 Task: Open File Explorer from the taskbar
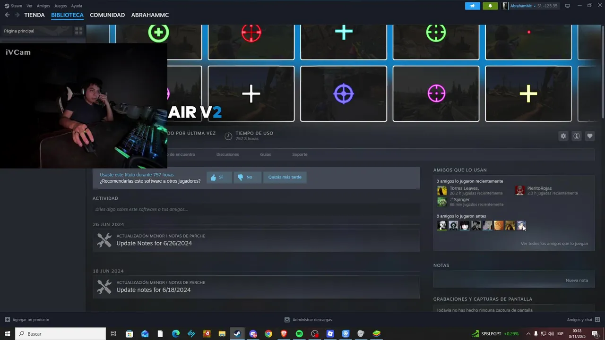(x=222, y=334)
